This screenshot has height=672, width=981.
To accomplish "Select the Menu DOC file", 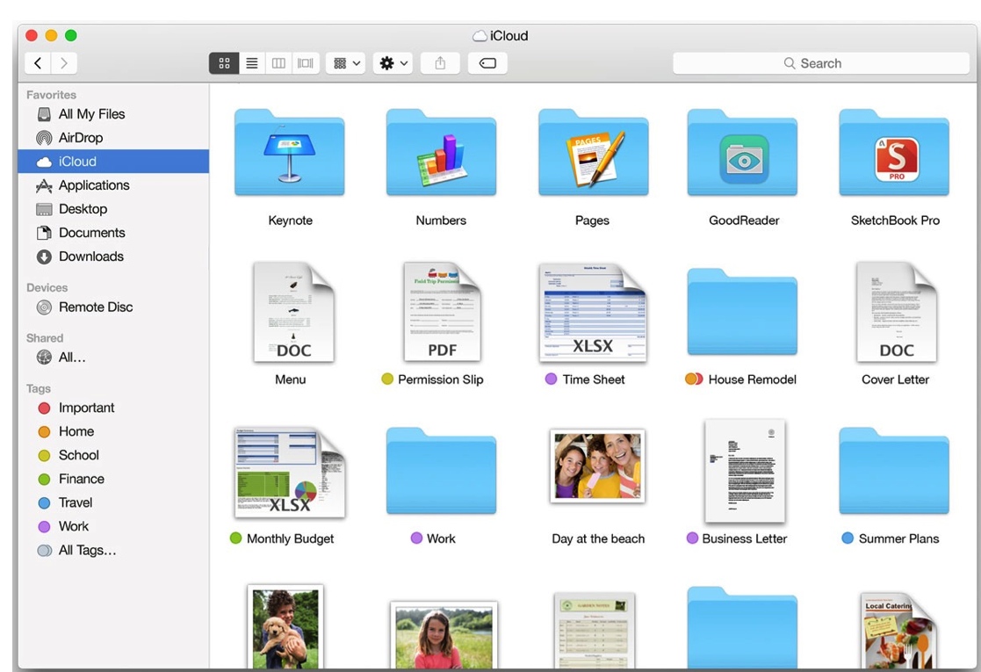I will 293,312.
